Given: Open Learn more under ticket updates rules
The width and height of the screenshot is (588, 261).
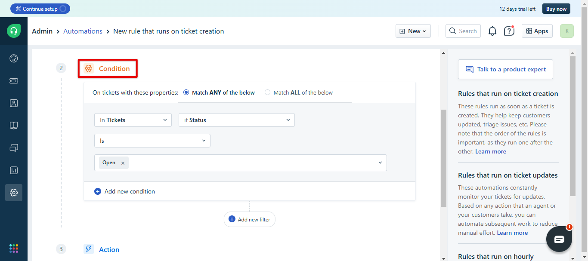Looking at the screenshot, I should (x=512, y=233).
